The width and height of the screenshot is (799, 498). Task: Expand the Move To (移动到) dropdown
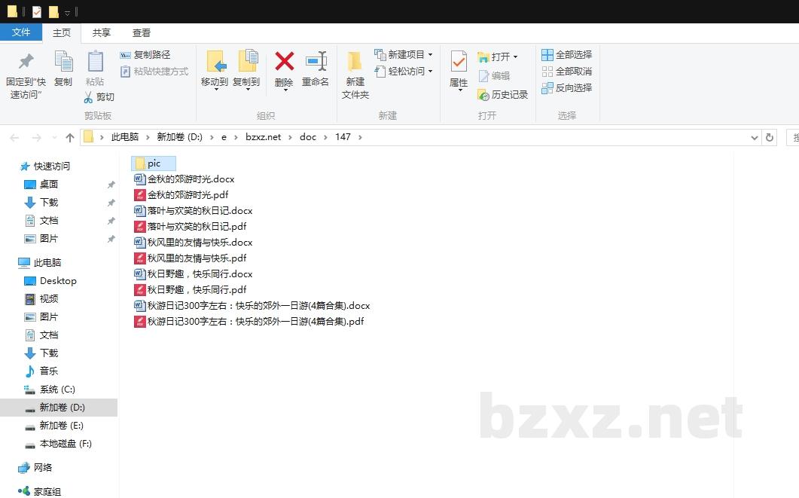click(215, 90)
